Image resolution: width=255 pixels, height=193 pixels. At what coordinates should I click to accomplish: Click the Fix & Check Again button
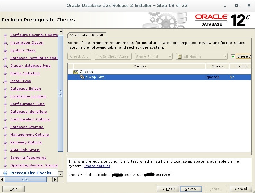pyautogui.click(x=113, y=57)
